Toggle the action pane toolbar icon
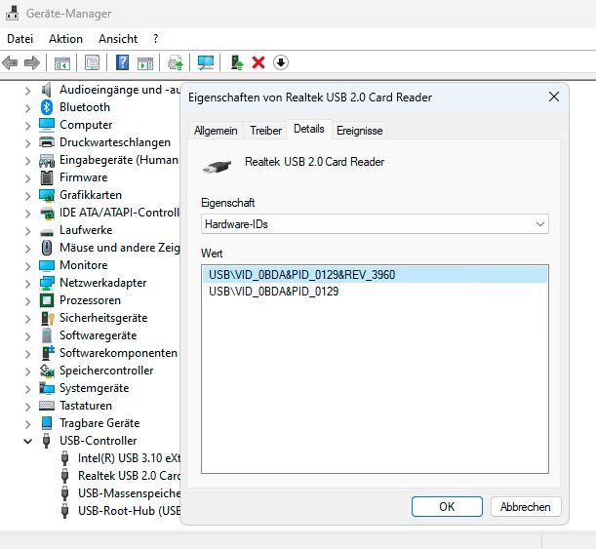 click(145, 63)
